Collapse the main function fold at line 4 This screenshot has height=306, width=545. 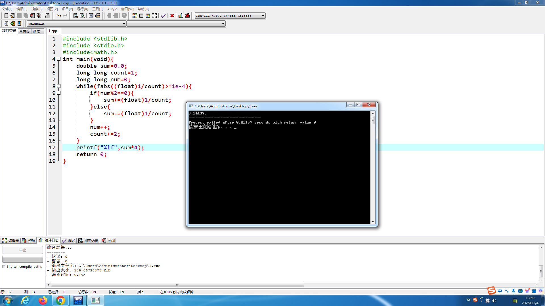pyautogui.click(x=59, y=59)
